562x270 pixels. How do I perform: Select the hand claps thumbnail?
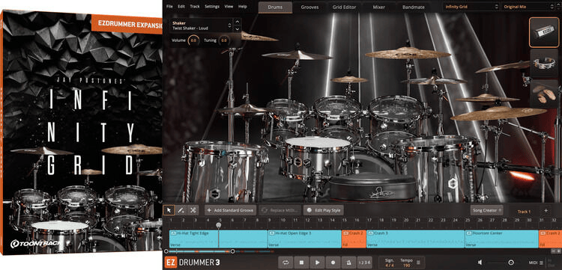544,93
